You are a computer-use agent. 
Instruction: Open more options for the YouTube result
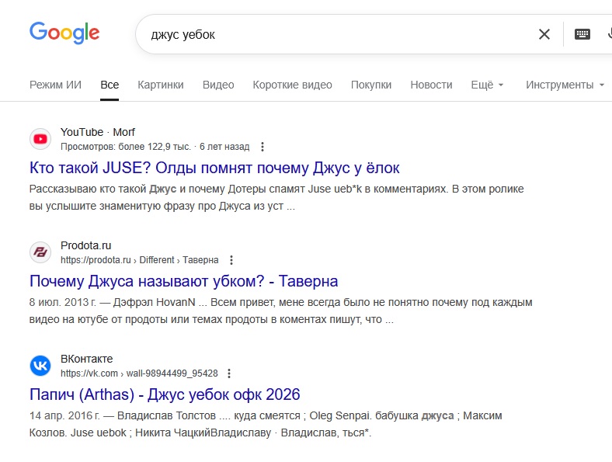click(263, 147)
